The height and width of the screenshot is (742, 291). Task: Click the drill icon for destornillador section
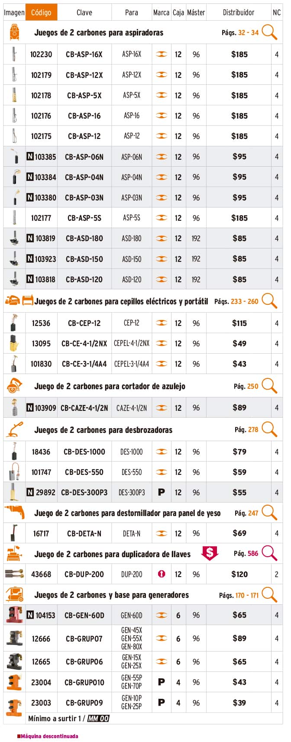pos(14,513)
